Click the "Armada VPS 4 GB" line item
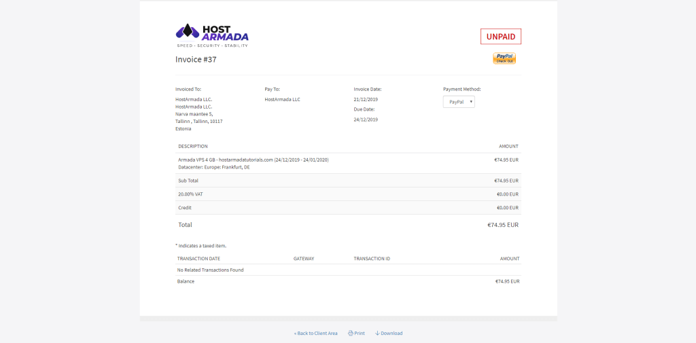Image resolution: width=696 pixels, height=343 pixels. pos(254,160)
